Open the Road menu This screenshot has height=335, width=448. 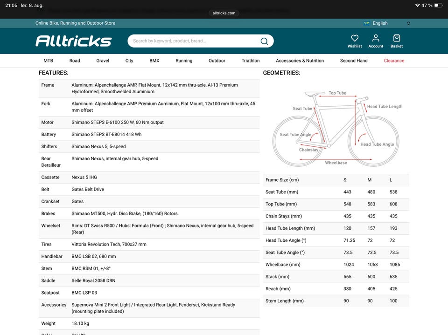[75, 61]
